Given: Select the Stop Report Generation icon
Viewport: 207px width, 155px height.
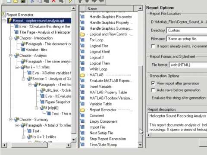Looking at the screenshot, I should pos(82,139).
